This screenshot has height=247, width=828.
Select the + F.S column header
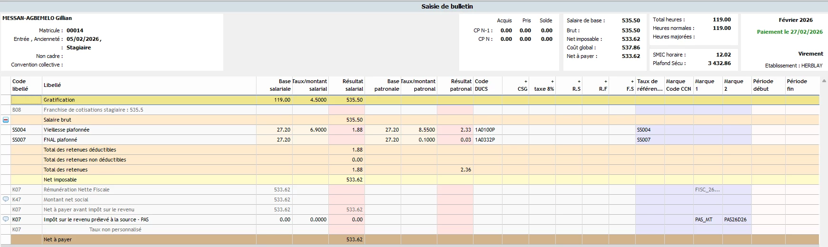(x=622, y=85)
